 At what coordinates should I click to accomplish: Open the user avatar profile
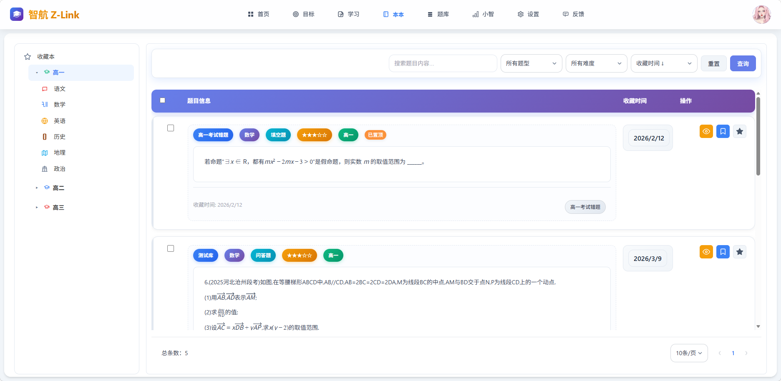[761, 15]
